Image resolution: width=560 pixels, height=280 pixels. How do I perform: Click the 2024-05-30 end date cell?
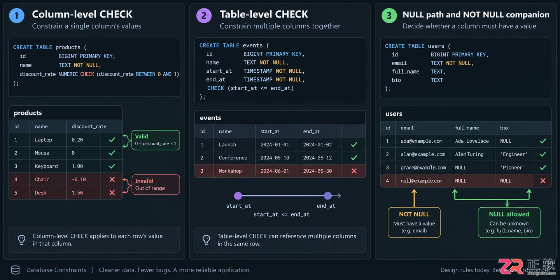point(318,171)
